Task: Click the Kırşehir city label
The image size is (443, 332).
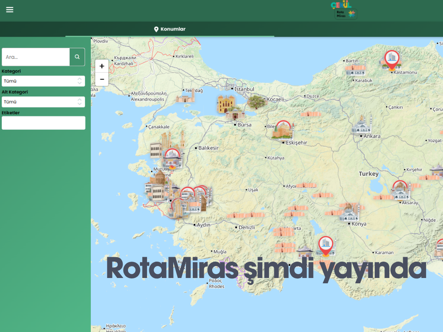Action: 414,170
